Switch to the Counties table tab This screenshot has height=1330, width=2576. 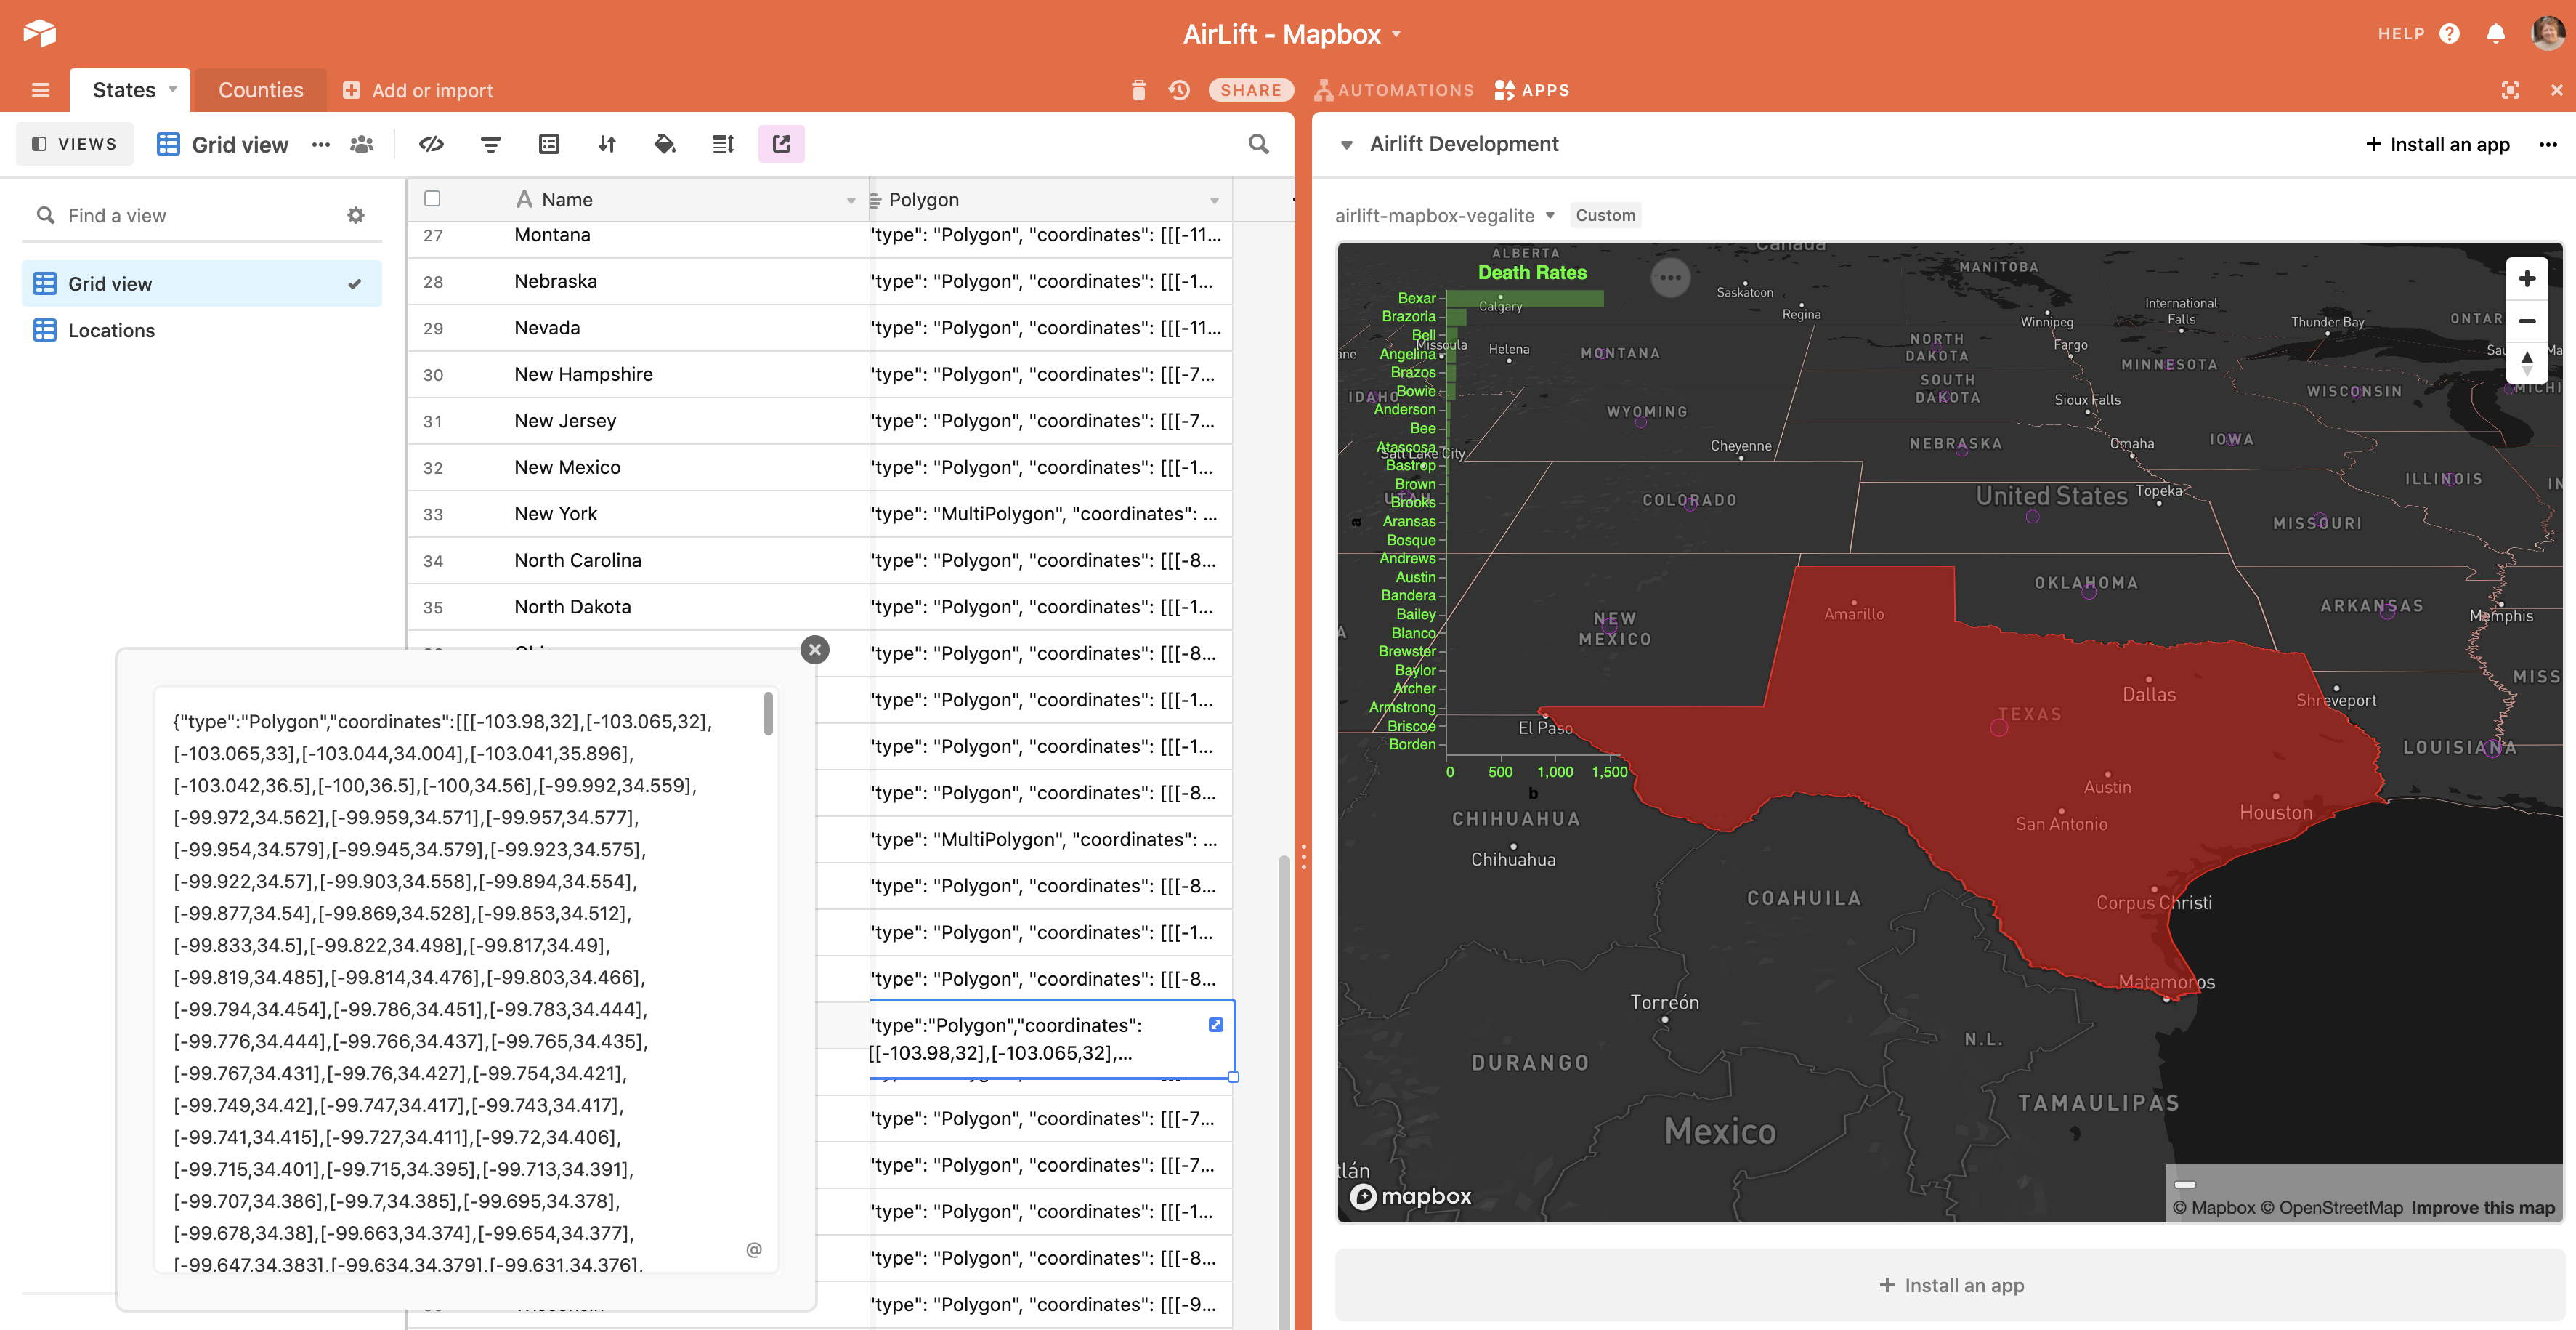pos(260,90)
